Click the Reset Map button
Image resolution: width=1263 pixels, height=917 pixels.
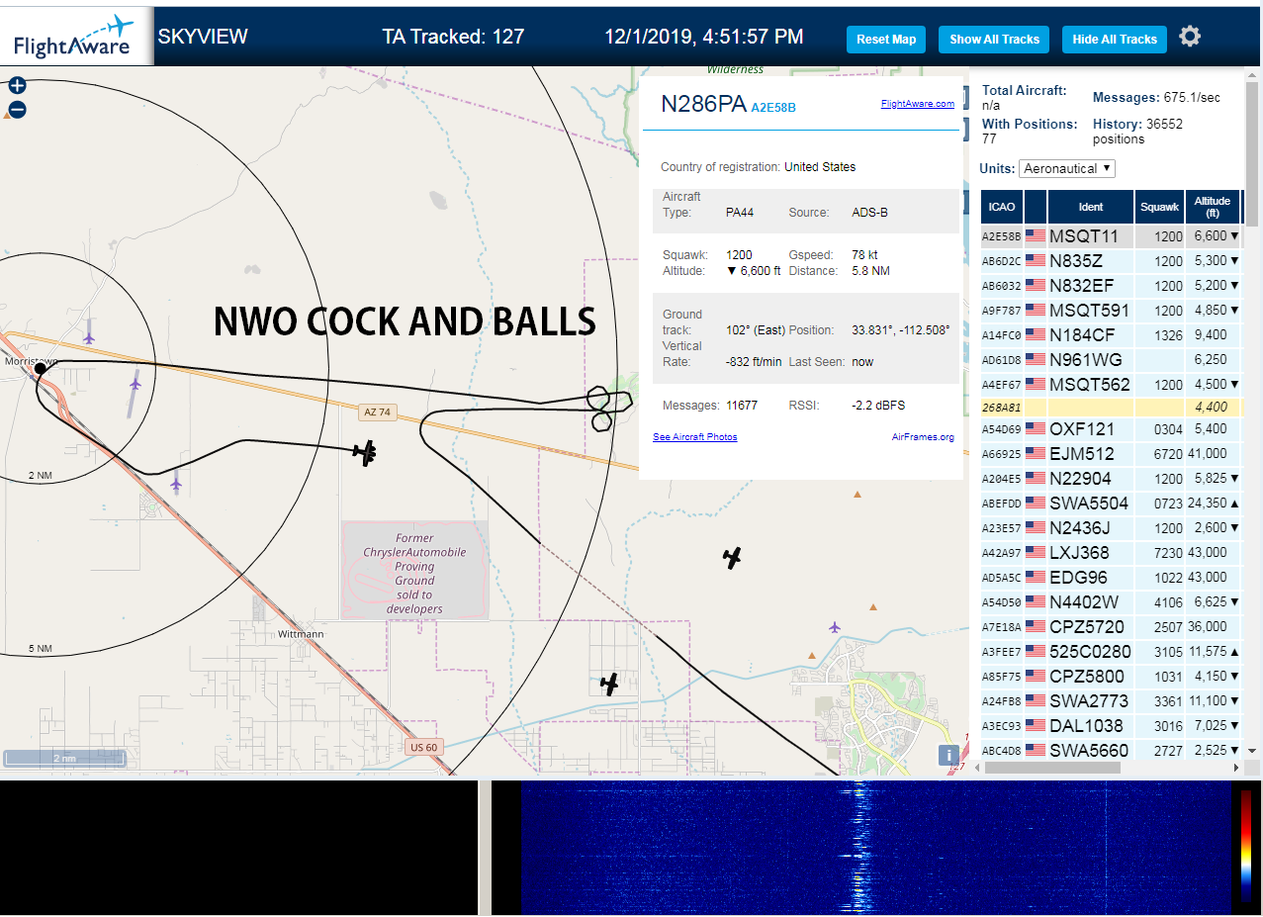point(886,40)
